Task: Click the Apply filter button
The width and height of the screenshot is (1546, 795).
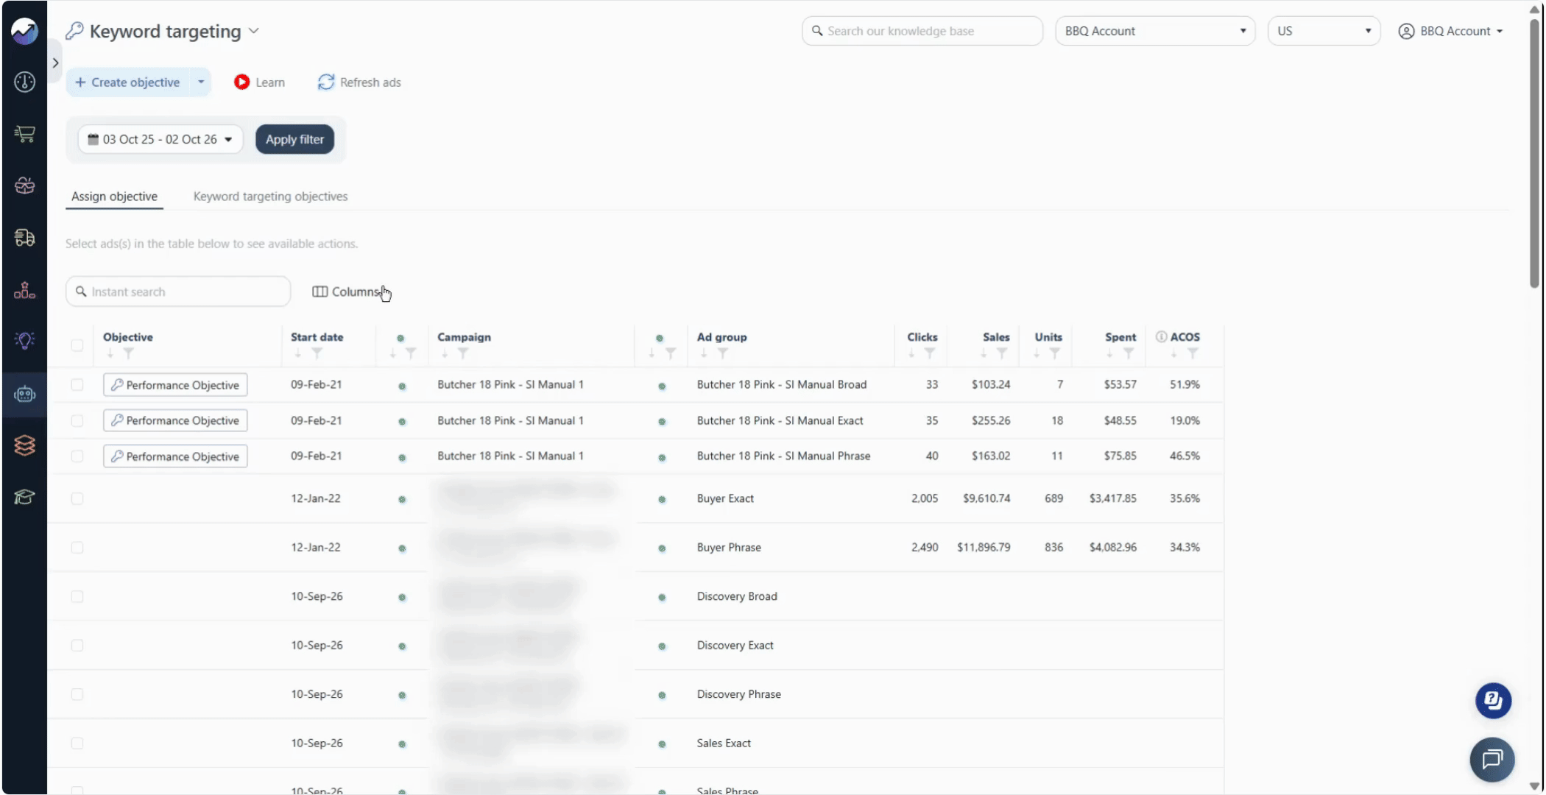Action: pos(294,139)
